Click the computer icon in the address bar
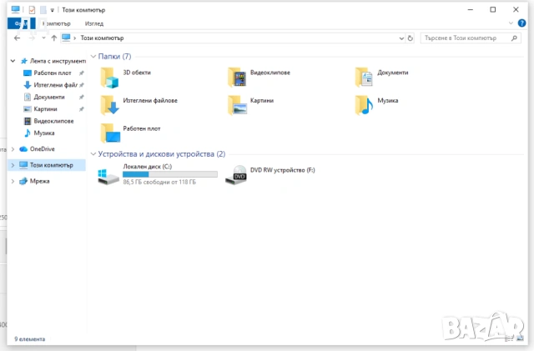Image resolution: width=534 pixels, height=351 pixels. click(66, 38)
